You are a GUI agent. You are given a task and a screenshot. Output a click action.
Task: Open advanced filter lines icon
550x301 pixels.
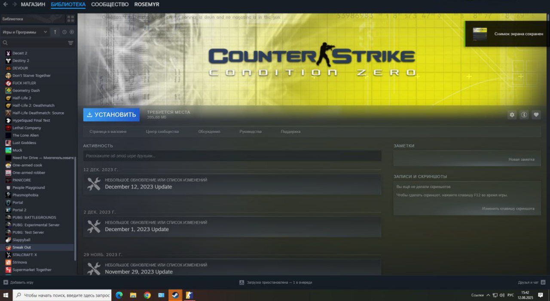70,43
